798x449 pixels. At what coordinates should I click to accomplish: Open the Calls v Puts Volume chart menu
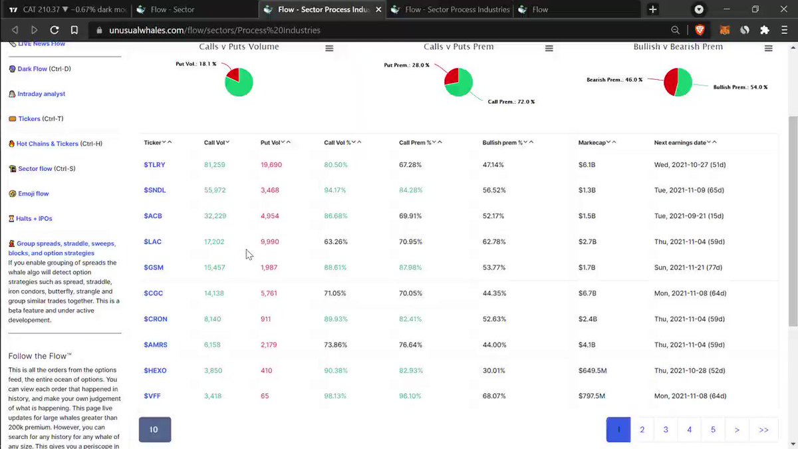[x=329, y=49]
